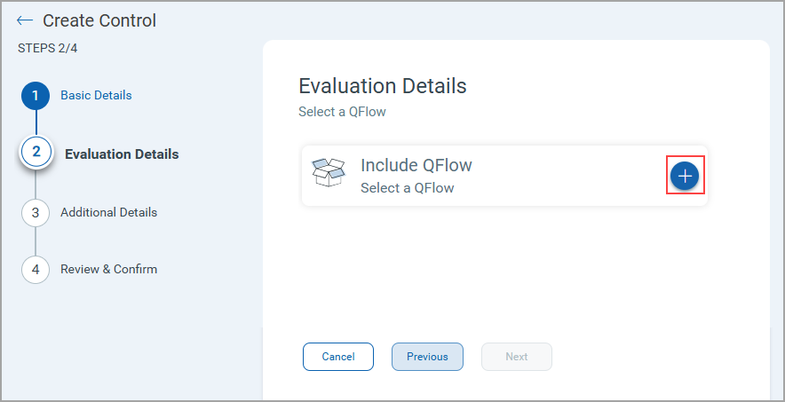The height and width of the screenshot is (402, 785).
Task: Click the 'Select a QFlow' subtitle under heading
Action: click(342, 112)
